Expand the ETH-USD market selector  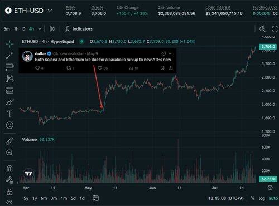click(50, 11)
